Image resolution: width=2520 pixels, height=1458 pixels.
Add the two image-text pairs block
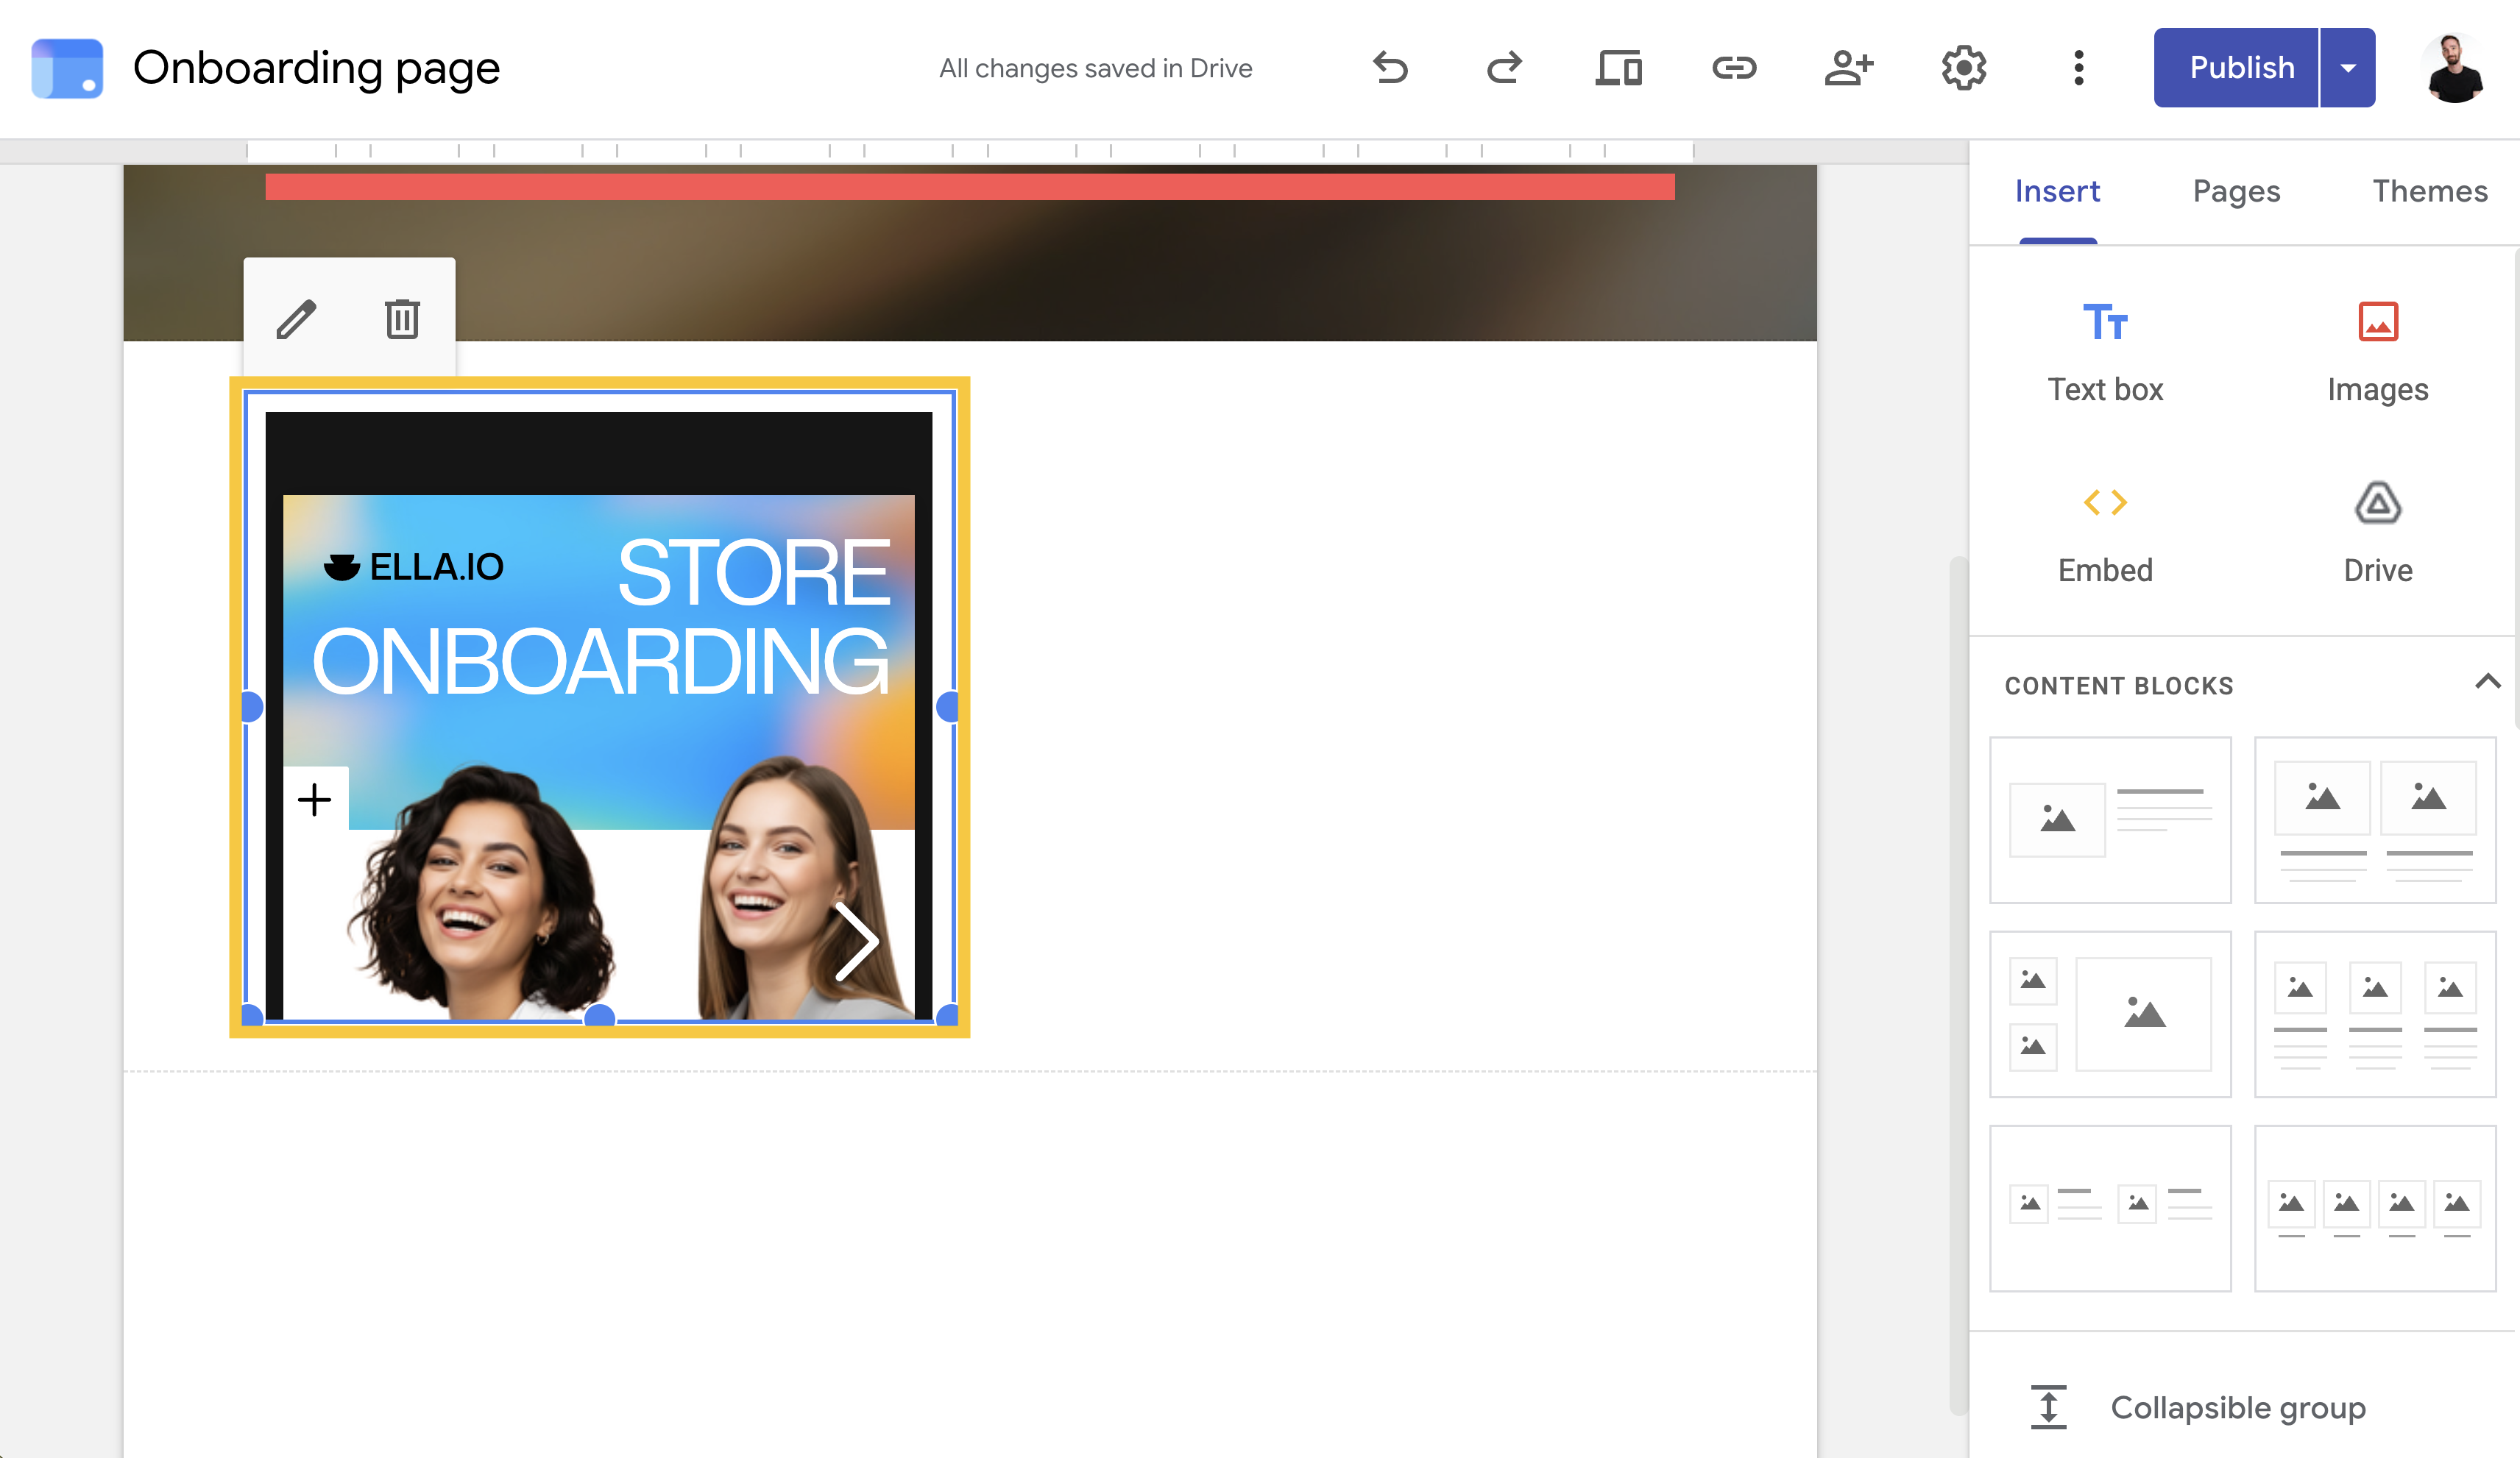point(2110,1208)
